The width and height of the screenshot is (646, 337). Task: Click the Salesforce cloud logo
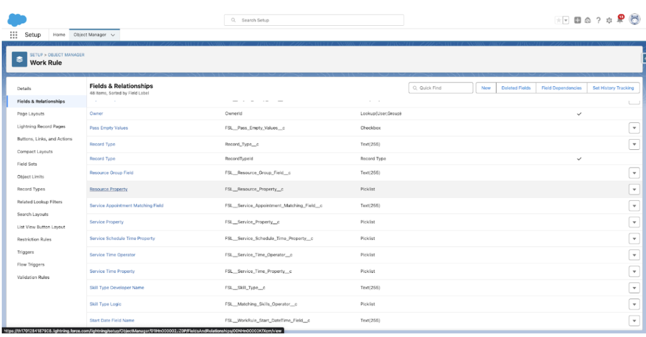click(x=17, y=20)
